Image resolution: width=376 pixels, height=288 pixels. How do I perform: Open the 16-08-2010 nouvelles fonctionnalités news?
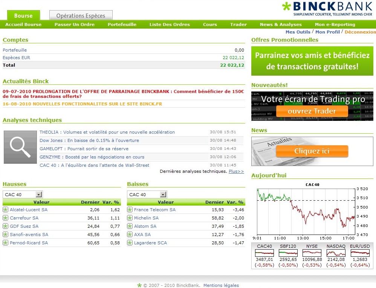(82, 104)
